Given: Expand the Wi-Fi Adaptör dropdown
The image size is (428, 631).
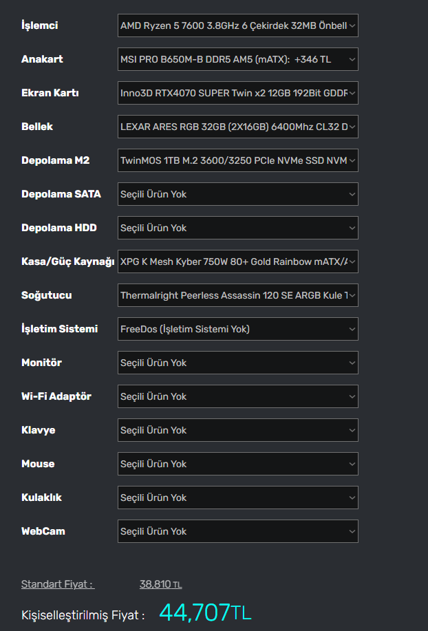Looking at the screenshot, I should (237, 396).
